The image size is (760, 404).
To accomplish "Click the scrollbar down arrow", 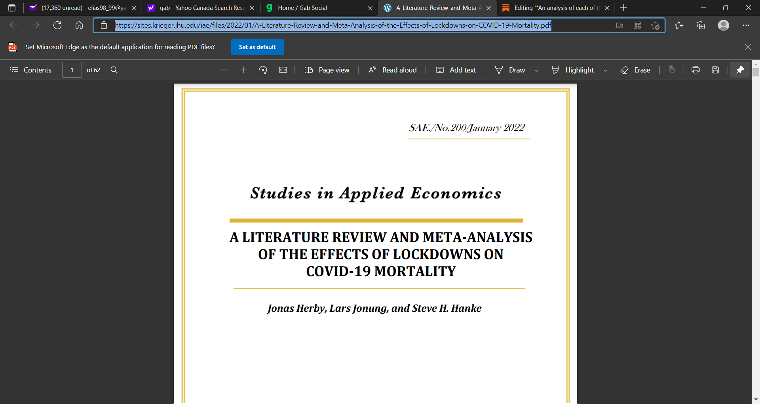I will (x=756, y=399).
